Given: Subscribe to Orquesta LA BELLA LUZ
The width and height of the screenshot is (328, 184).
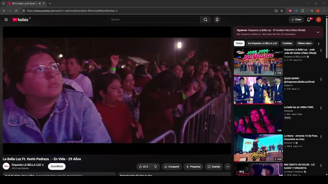Looking at the screenshot, I should tap(57, 166).
